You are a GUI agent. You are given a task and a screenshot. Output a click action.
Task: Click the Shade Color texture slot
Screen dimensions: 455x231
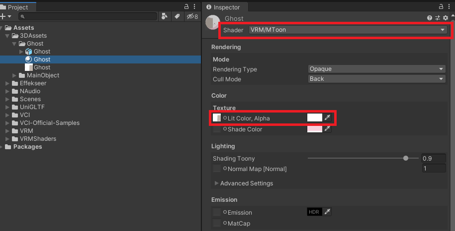(217, 129)
